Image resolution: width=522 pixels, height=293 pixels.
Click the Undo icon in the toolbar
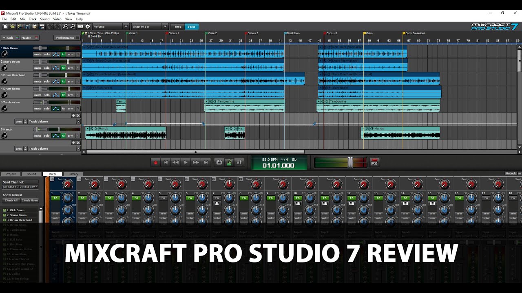pos(50,26)
